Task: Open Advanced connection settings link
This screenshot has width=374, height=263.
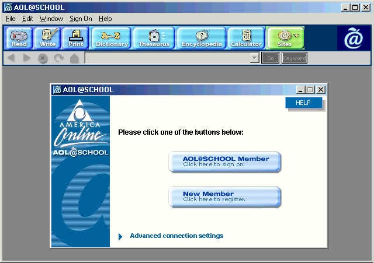Action: pyautogui.click(x=176, y=236)
